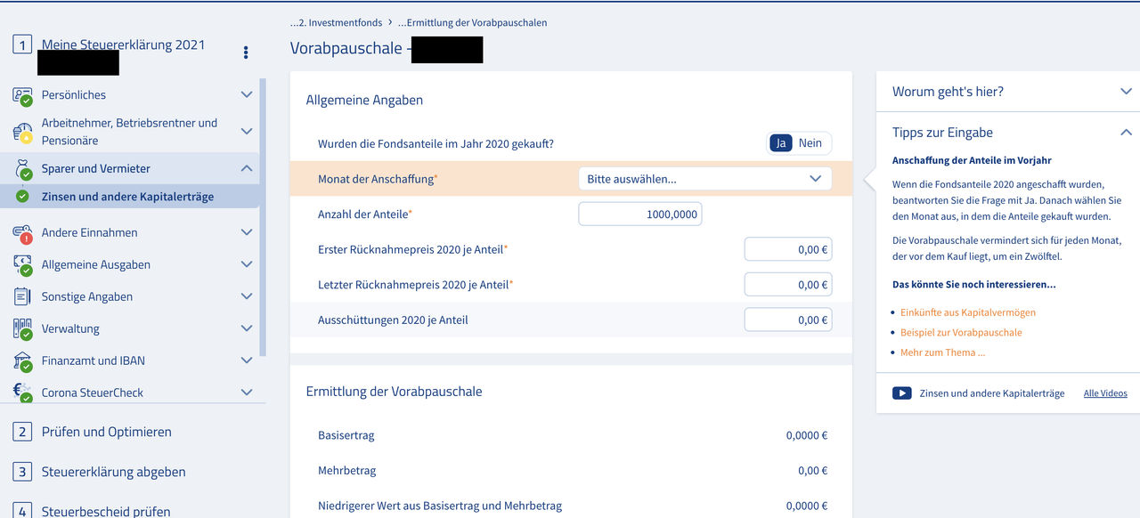
Task: Click 'Ermittlung der Vorabpauschale' section heading
Action: pos(395,392)
